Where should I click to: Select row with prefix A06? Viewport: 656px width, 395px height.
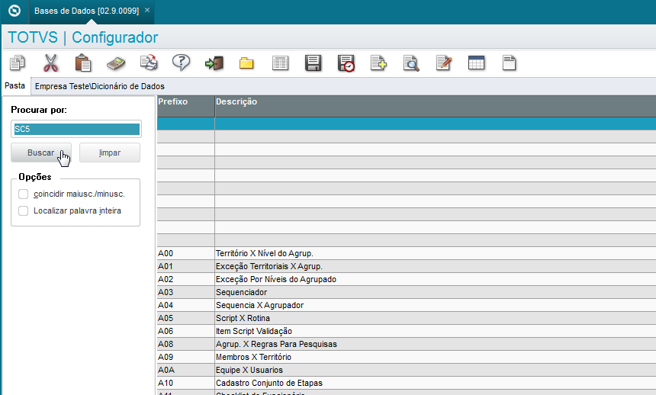click(407, 332)
